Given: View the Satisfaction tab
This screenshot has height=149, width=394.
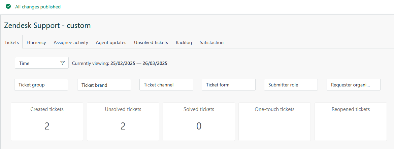Looking at the screenshot, I should [211, 42].
